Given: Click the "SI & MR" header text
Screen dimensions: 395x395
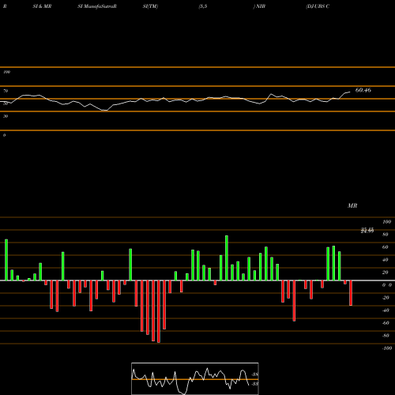Looking at the screenshot, I should click(x=42, y=6).
